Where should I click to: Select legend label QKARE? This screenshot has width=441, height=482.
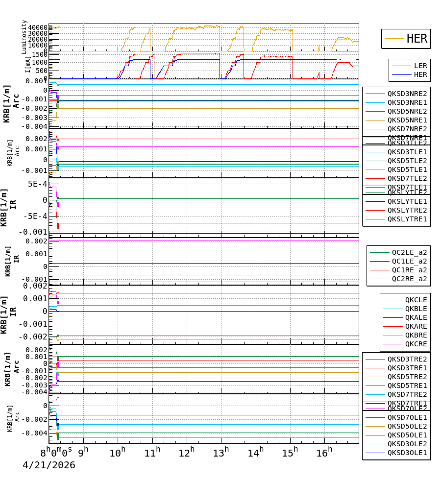tap(416, 326)
